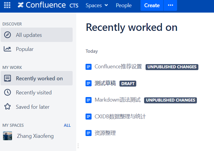The height and width of the screenshot is (151, 214).
Task: Open the People menu item
Action: click(124, 5)
